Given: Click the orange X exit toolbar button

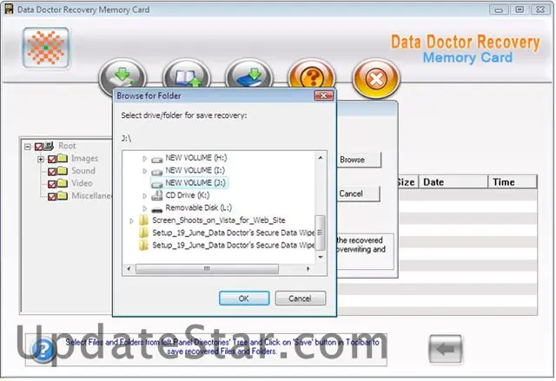Looking at the screenshot, I should pyautogui.click(x=376, y=79).
